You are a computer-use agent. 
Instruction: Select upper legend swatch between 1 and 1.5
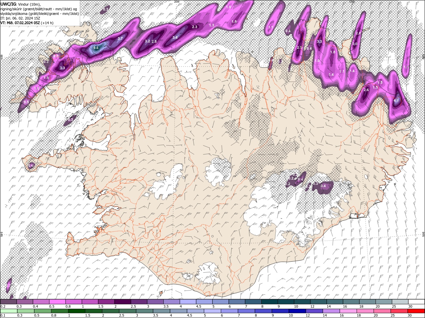click(90, 302)
